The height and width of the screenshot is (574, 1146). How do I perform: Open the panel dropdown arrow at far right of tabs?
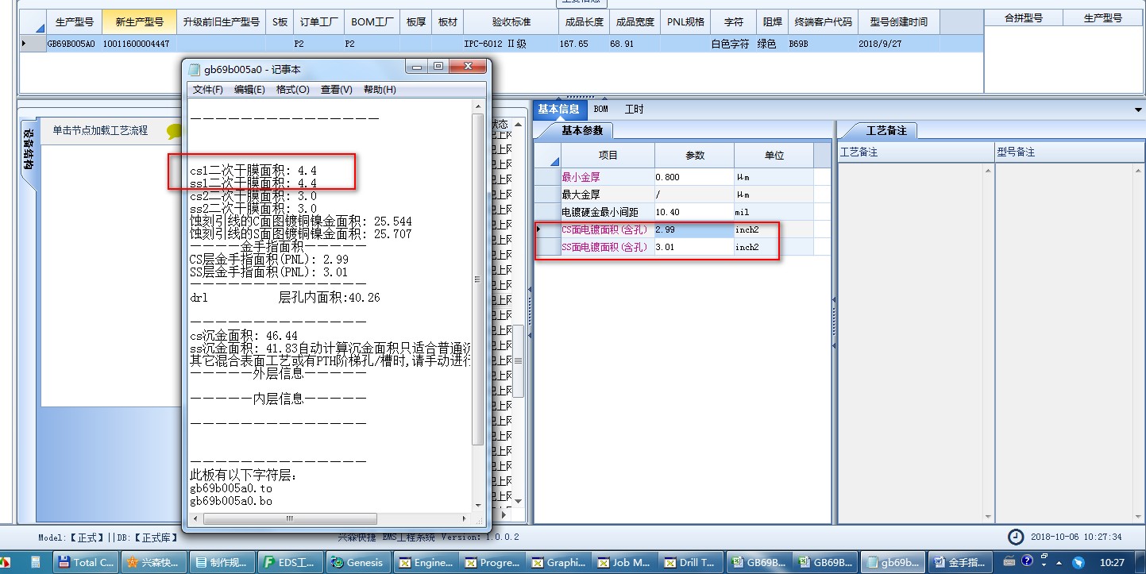[x=1139, y=110]
